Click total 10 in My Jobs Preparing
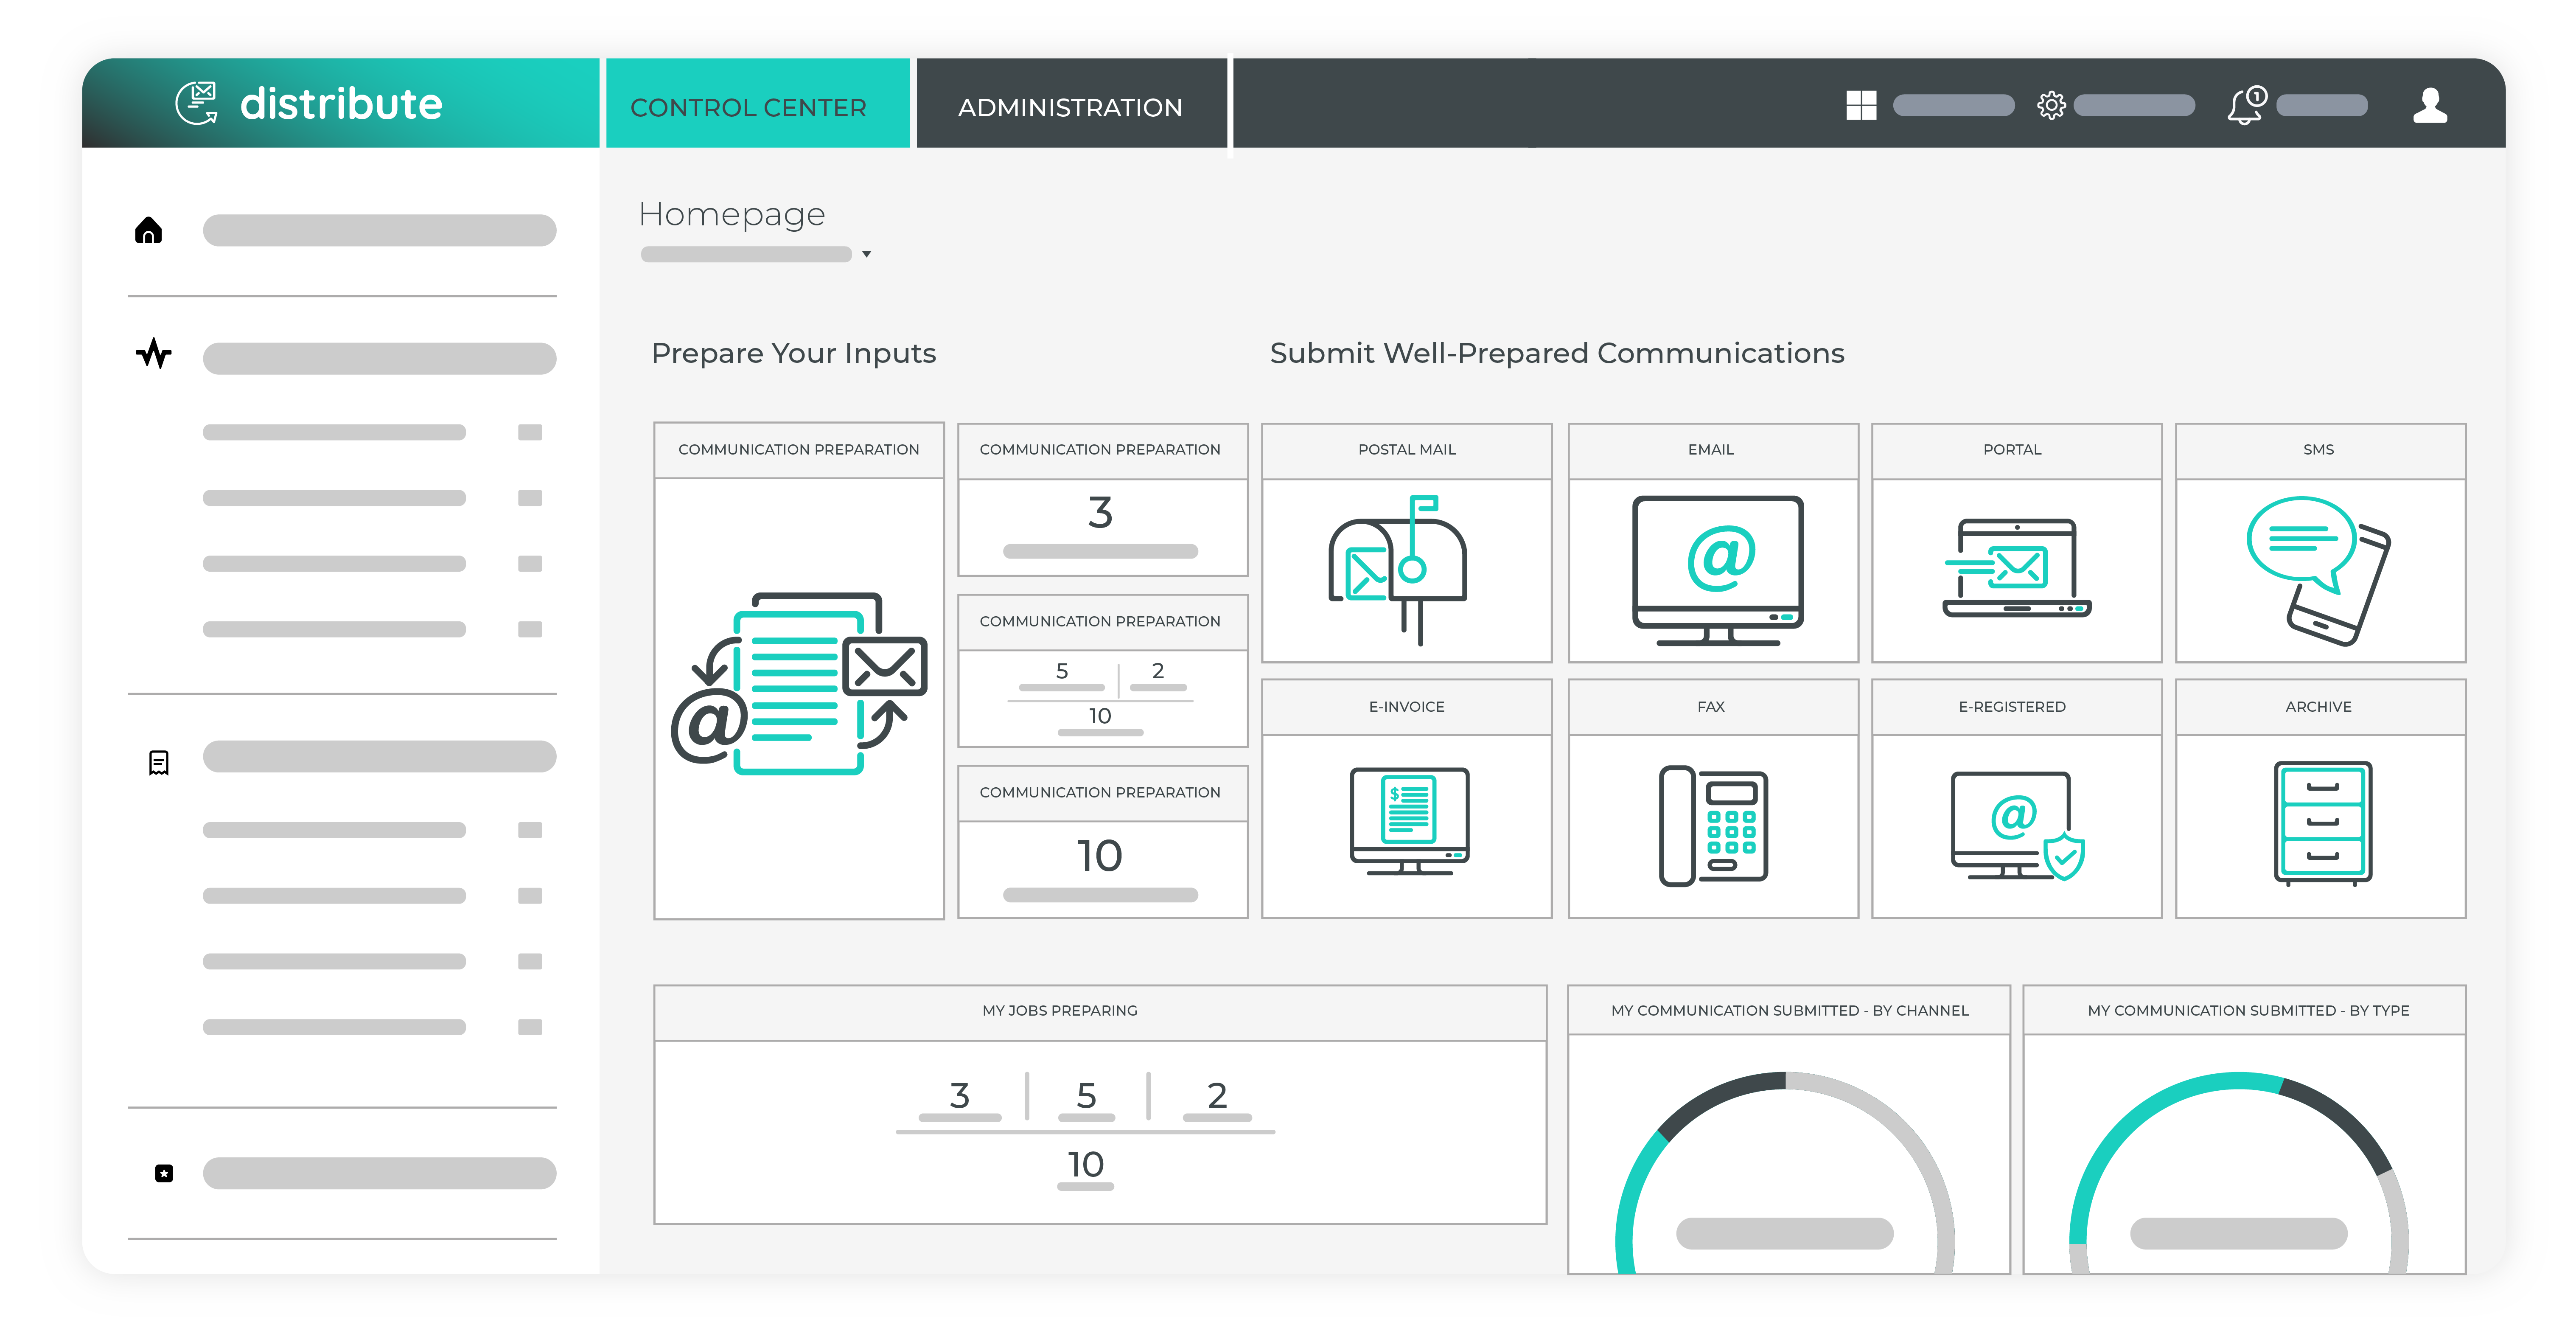The height and width of the screenshot is (1342, 2576). (1086, 1165)
